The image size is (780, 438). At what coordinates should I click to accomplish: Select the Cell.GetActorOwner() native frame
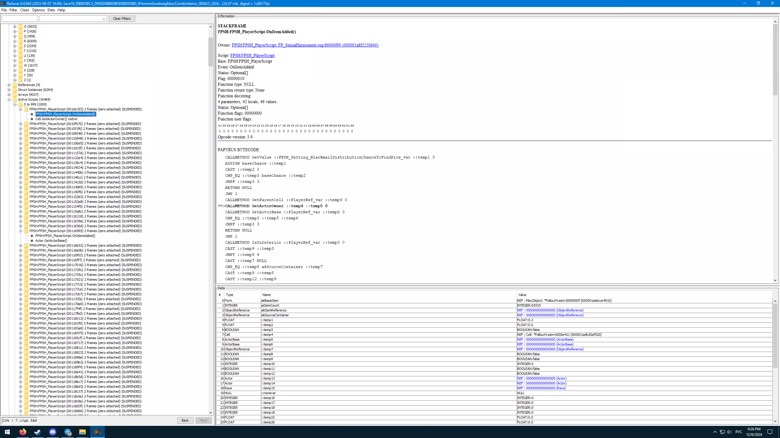click(x=56, y=119)
